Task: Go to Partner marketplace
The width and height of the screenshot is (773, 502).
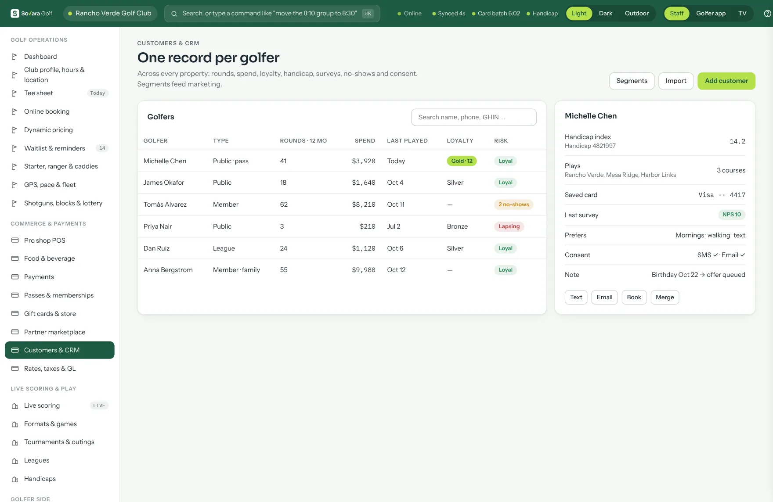Action: (x=60, y=332)
